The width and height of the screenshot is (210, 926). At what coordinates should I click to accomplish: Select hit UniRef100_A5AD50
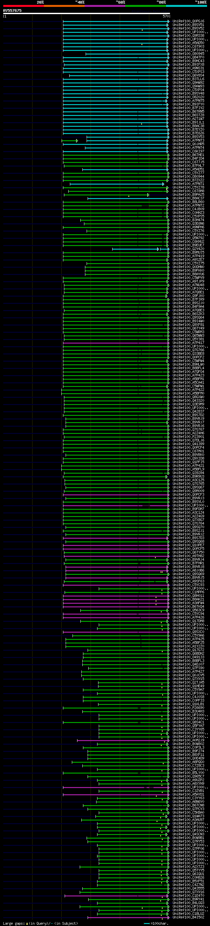pyautogui.click(x=188, y=43)
